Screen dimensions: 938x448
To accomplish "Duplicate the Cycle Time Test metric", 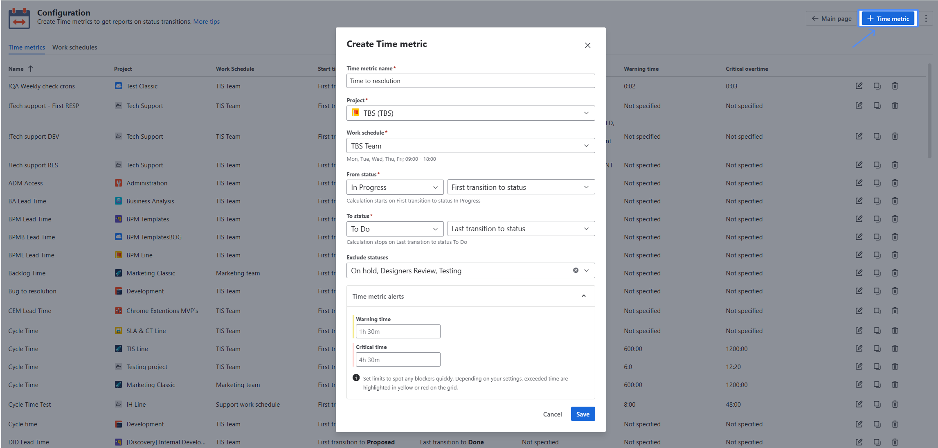I will (x=877, y=404).
